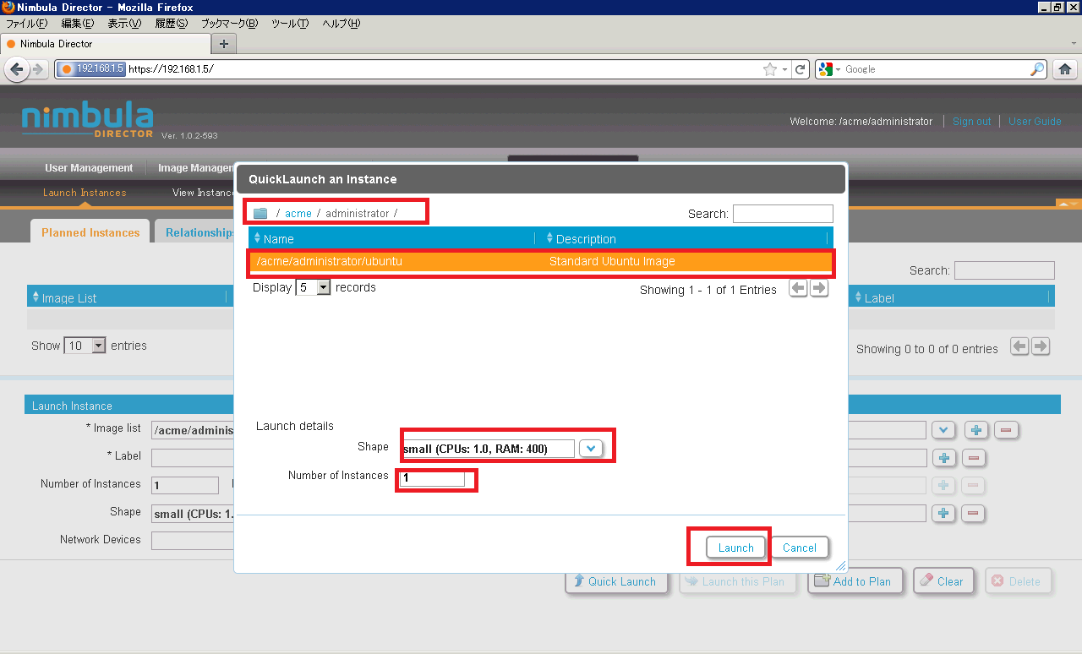Select the Launch Instances sub-navigation item
The image size is (1082, 654).
(x=85, y=193)
